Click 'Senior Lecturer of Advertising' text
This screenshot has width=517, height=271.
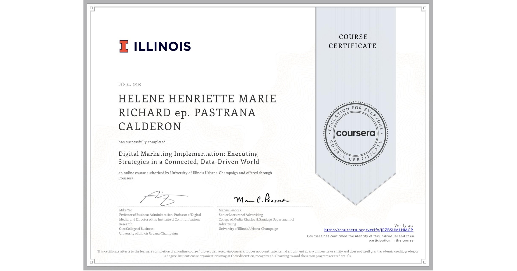[x=241, y=215]
